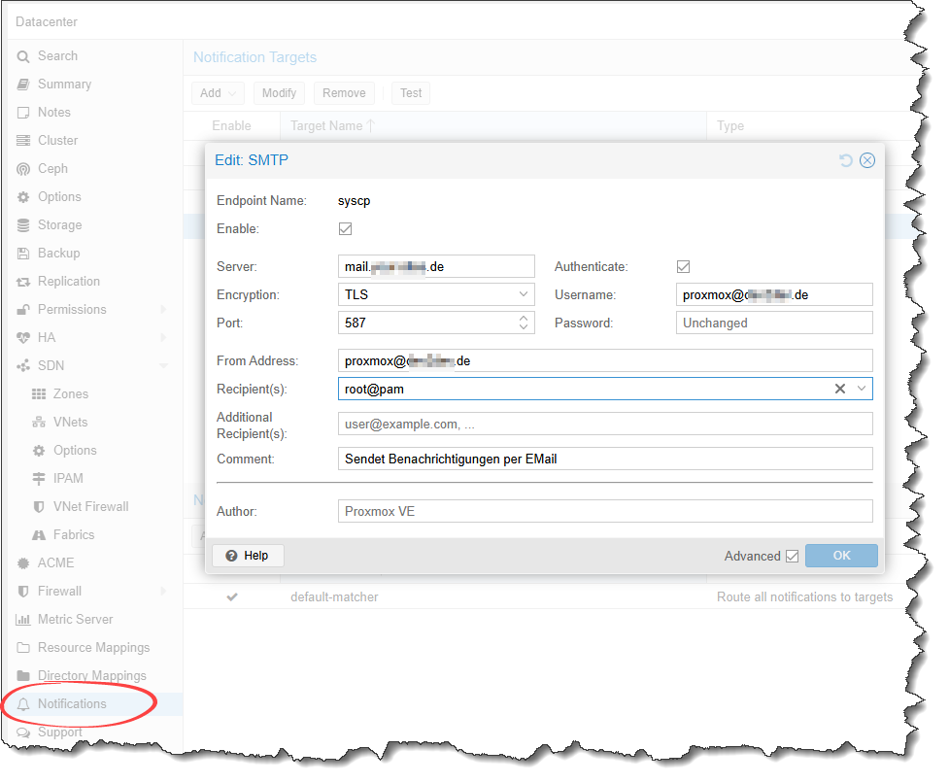
Task: Click the Remove button
Action: [344, 93]
